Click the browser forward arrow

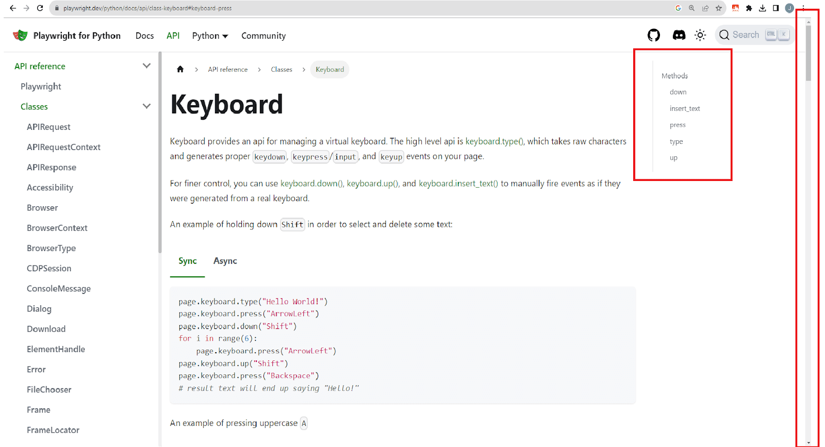pos(26,8)
